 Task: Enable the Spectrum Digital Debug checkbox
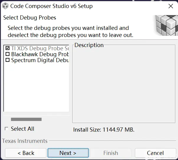coord(8,60)
